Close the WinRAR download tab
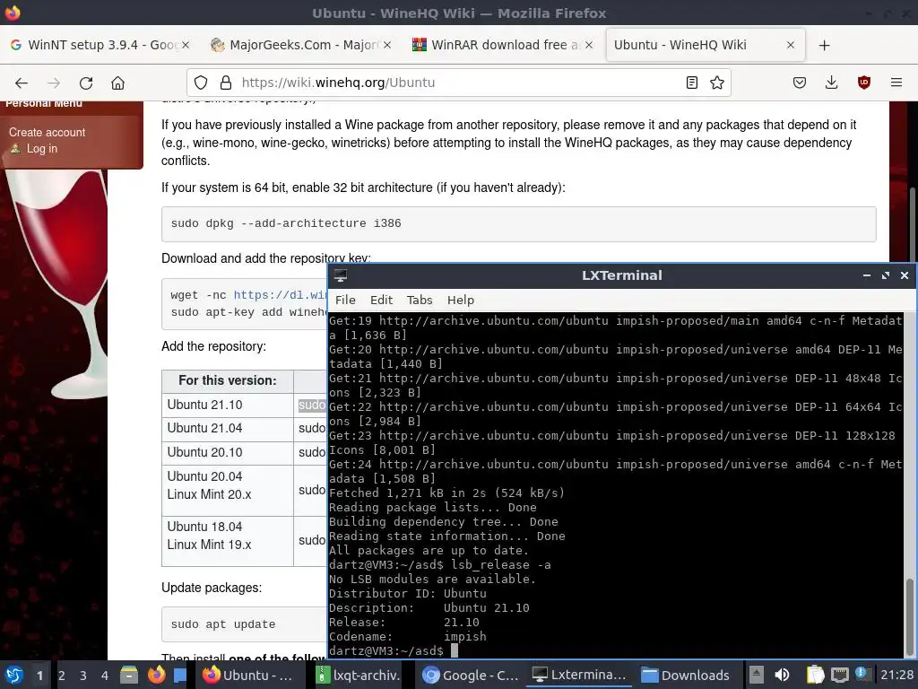918x689 pixels. [589, 45]
